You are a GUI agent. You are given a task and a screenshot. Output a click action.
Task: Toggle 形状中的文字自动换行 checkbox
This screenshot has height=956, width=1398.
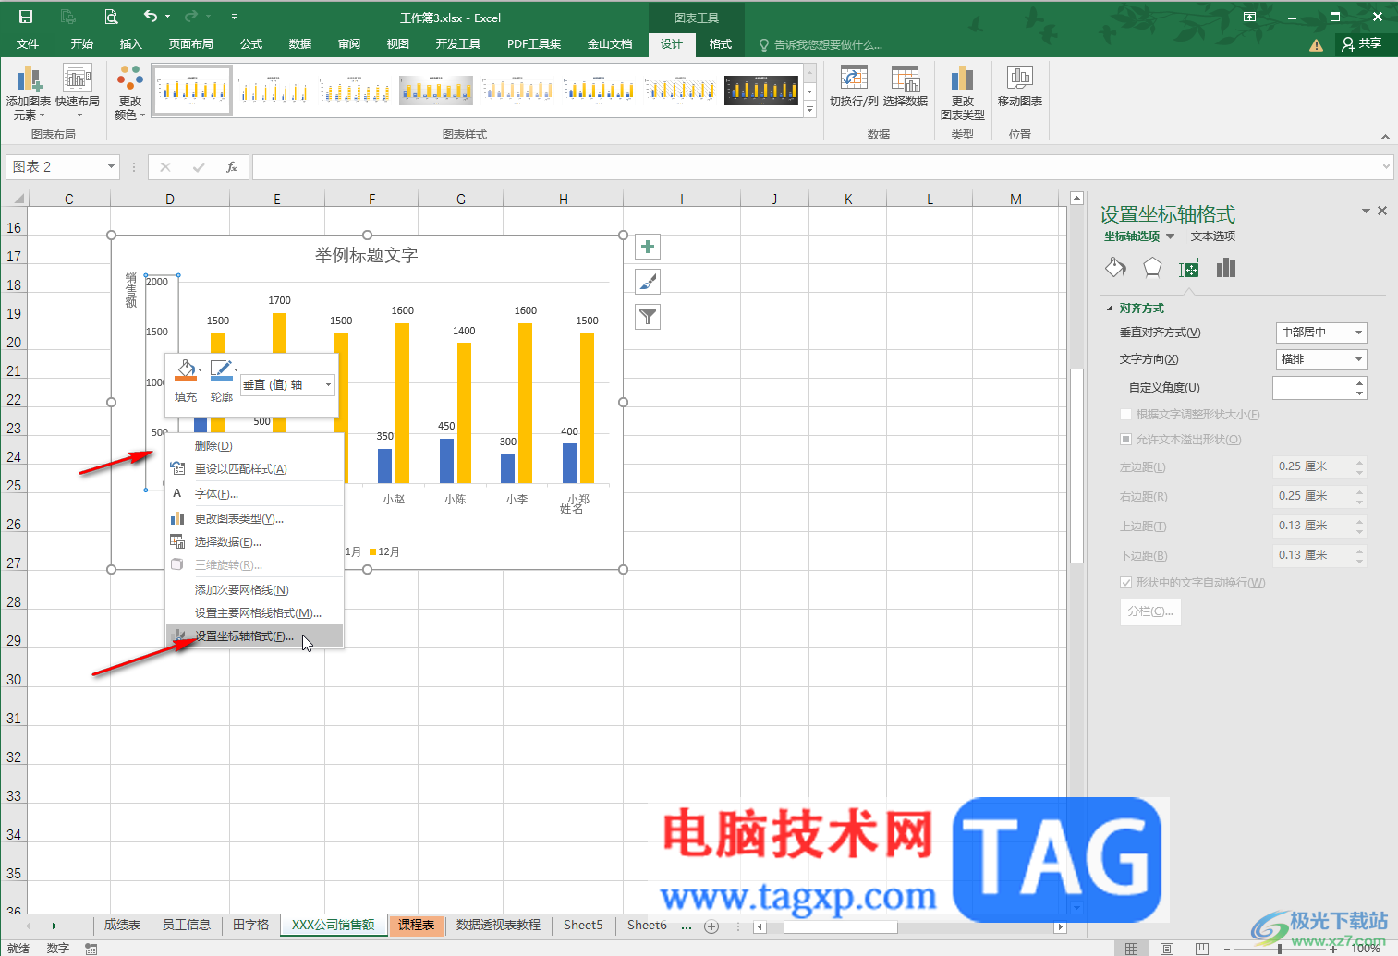tap(1125, 583)
